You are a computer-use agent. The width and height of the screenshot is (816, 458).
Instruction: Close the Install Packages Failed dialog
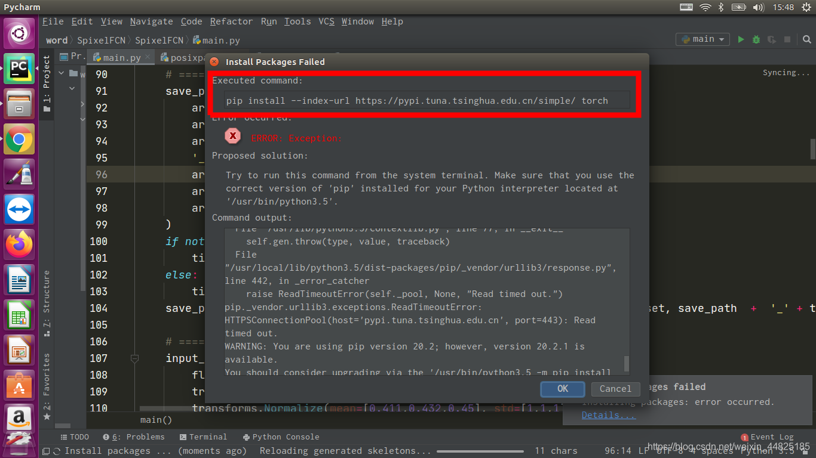click(x=214, y=61)
